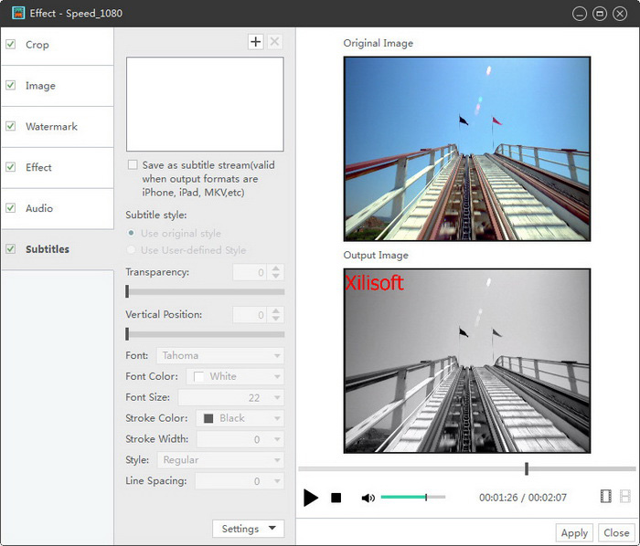
Task: Uncheck the Watermark checkbox
Action: click(x=11, y=127)
